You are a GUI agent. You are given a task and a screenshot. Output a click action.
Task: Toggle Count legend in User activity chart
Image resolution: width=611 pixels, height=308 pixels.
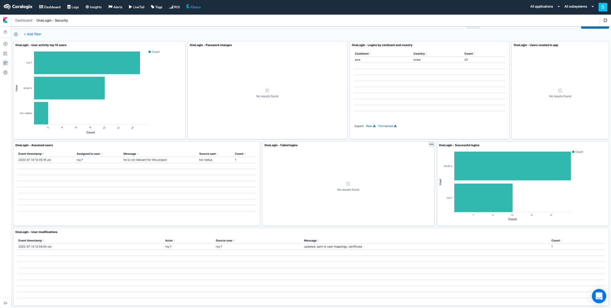tap(154, 52)
